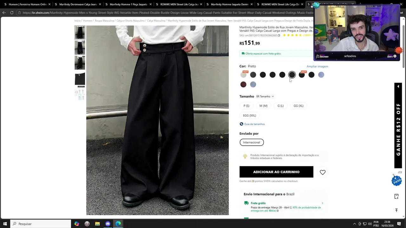Open the BR Tamanho size region dropdown
The height and width of the screenshot is (228, 406).
point(265,97)
